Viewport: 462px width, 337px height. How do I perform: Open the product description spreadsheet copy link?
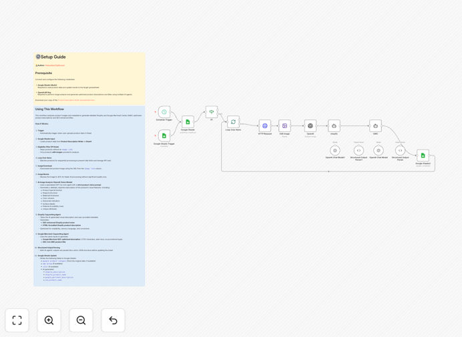(76, 100)
